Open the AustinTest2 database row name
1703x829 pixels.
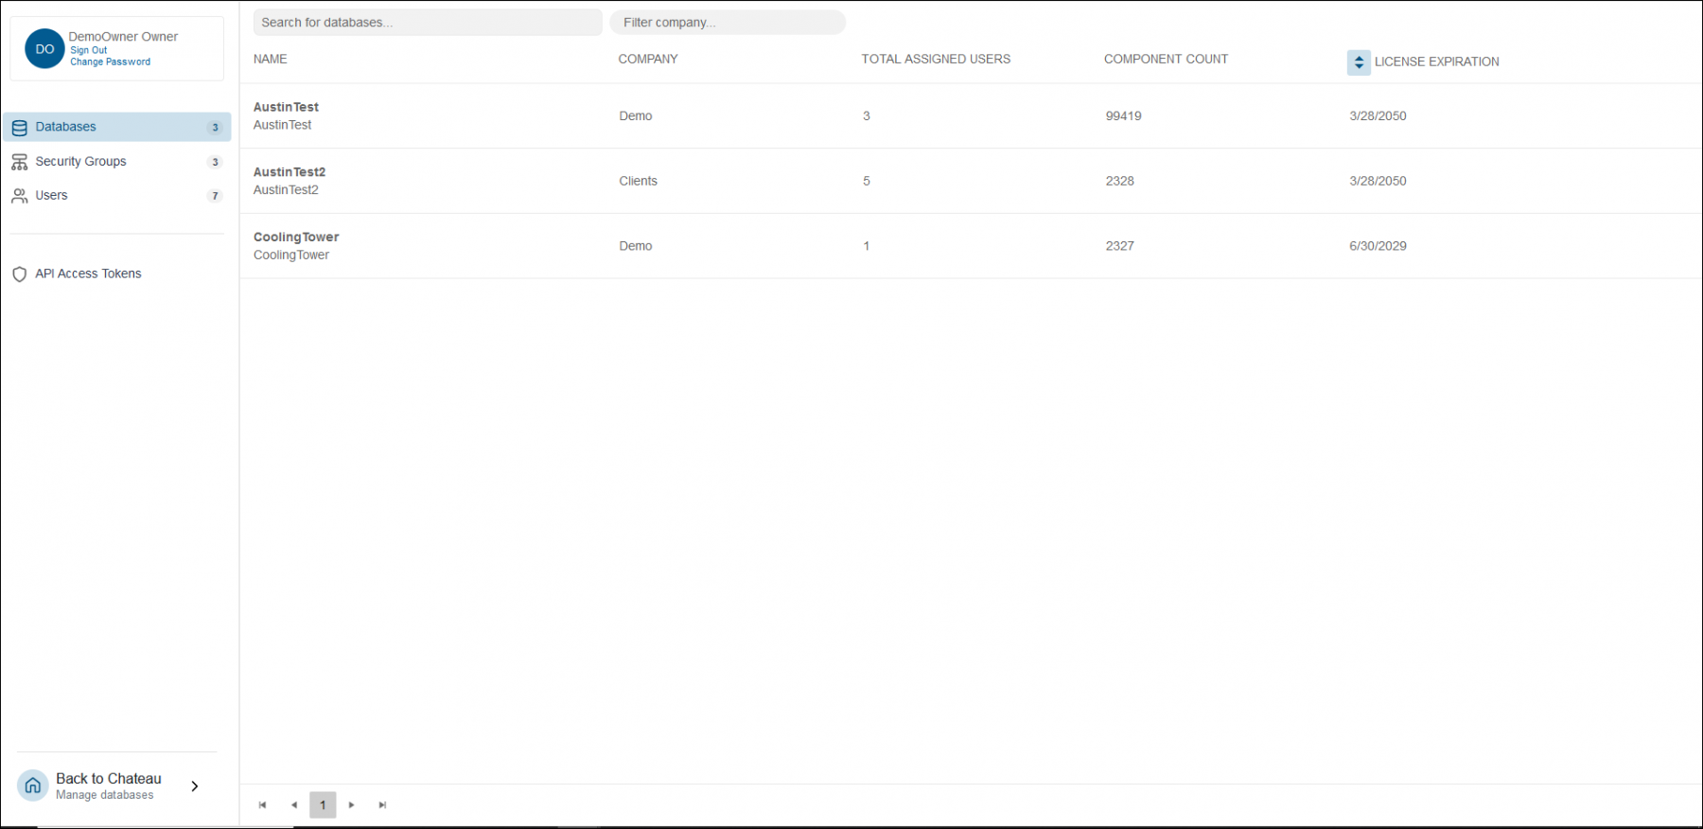(x=290, y=172)
